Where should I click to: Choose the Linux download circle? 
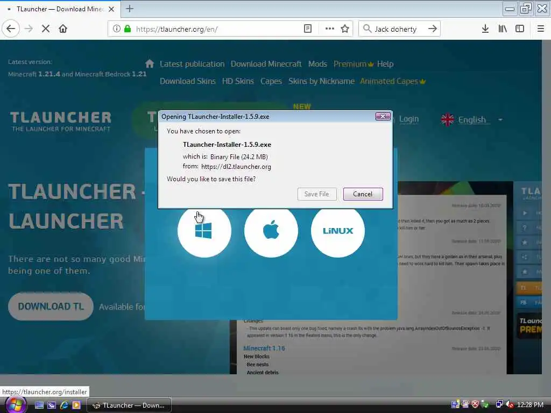338,231
